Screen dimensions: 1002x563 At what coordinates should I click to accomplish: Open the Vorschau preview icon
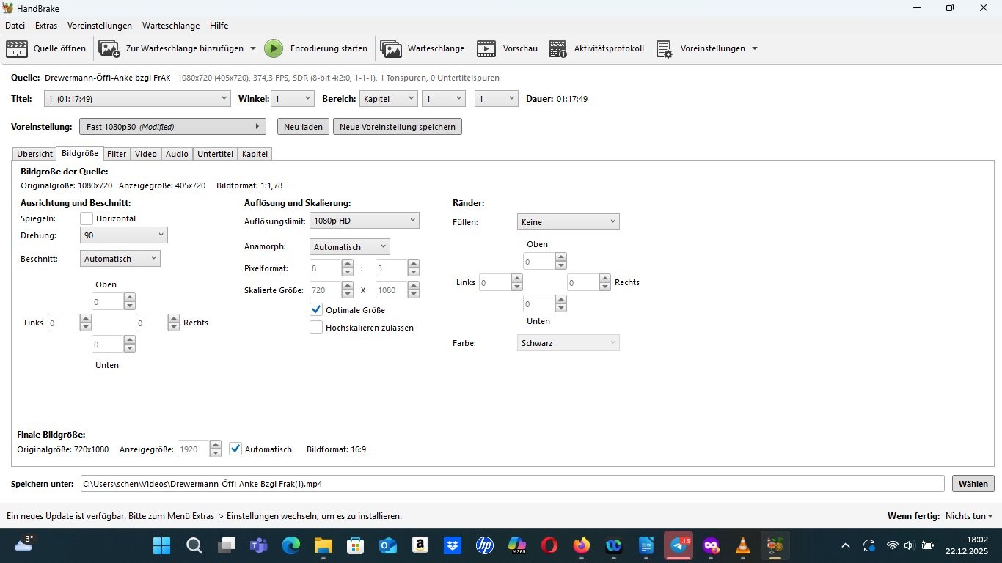[x=486, y=49]
